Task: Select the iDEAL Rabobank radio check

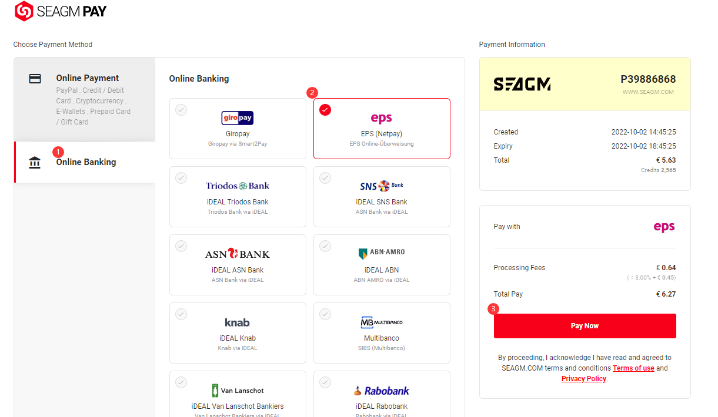Action: pos(325,382)
